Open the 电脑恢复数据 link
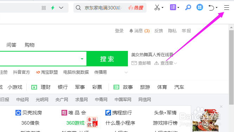This screenshot has height=132, width=234. (x=76, y=72)
